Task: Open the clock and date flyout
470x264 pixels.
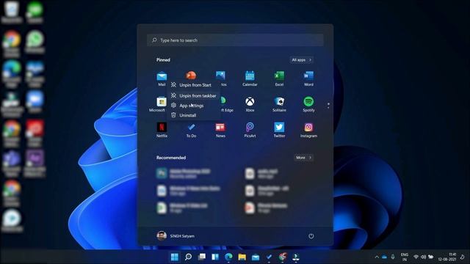Action: point(447,257)
